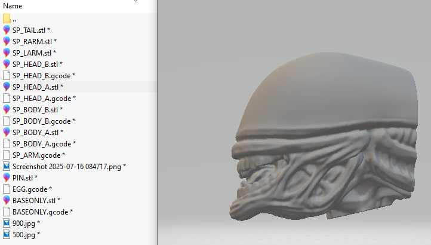Image resolution: width=431 pixels, height=245 pixels.
Task: Select the 900.jpg image icon
Action: point(7,223)
